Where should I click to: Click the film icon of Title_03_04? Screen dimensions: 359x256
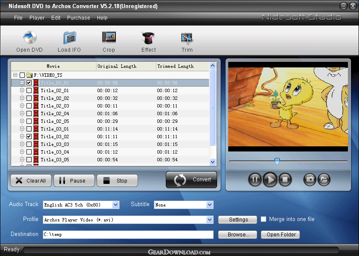(36, 152)
